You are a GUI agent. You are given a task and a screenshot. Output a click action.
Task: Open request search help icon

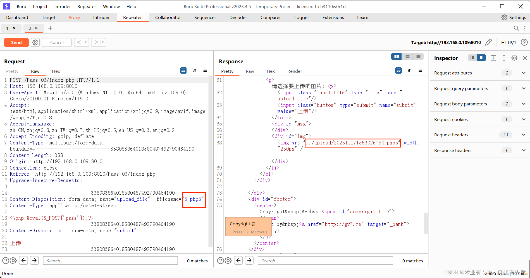click(6, 261)
